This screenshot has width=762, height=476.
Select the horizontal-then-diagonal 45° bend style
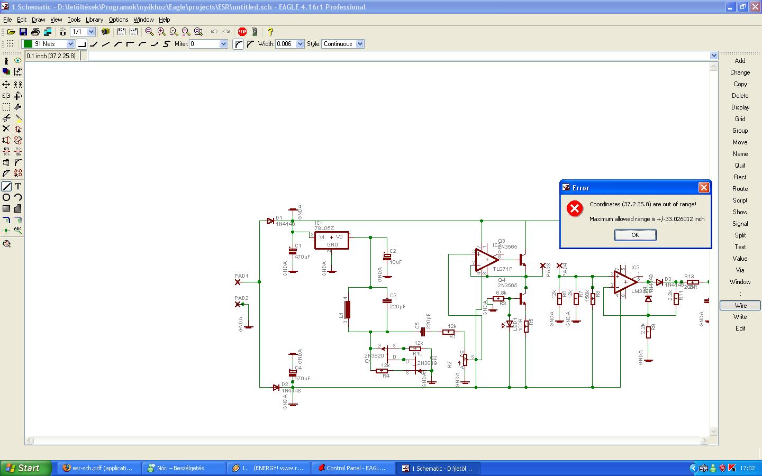(94, 44)
